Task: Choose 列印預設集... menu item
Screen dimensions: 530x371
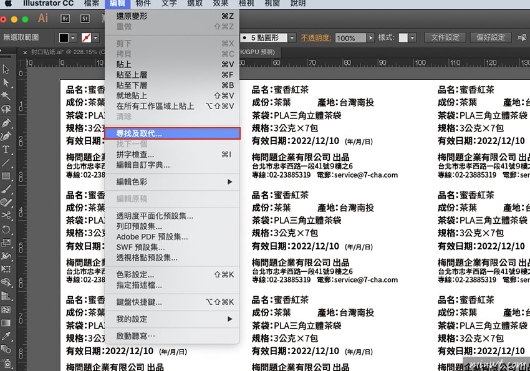Action: (x=172, y=226)
